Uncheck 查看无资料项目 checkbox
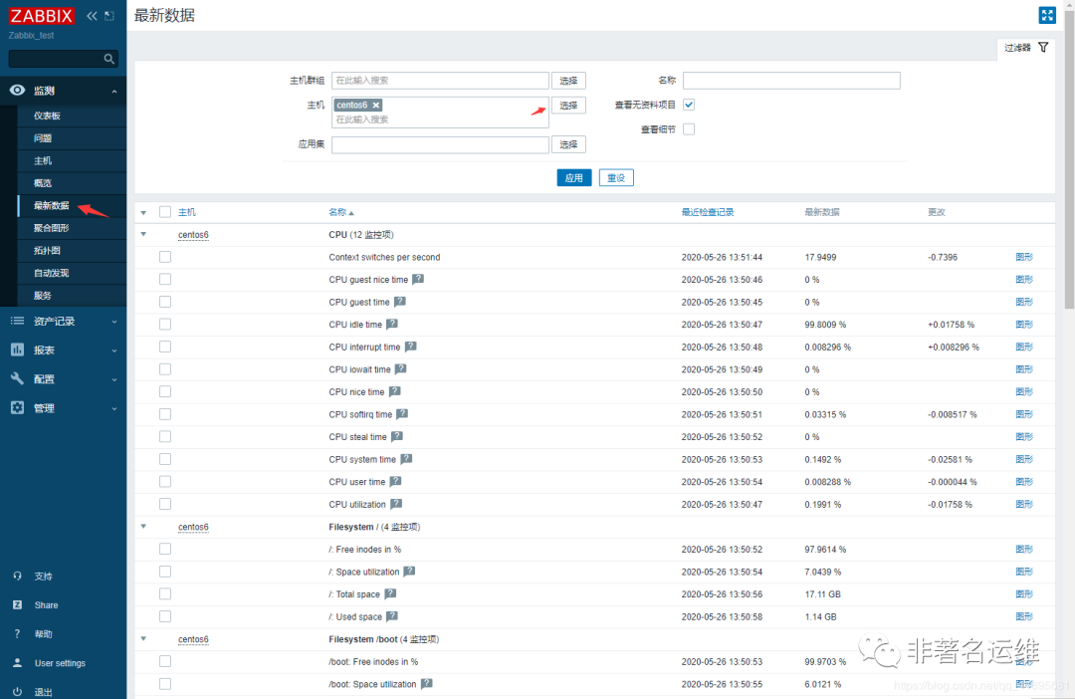The width and height of the screenshot is (1075, 699). pos(689,105)
